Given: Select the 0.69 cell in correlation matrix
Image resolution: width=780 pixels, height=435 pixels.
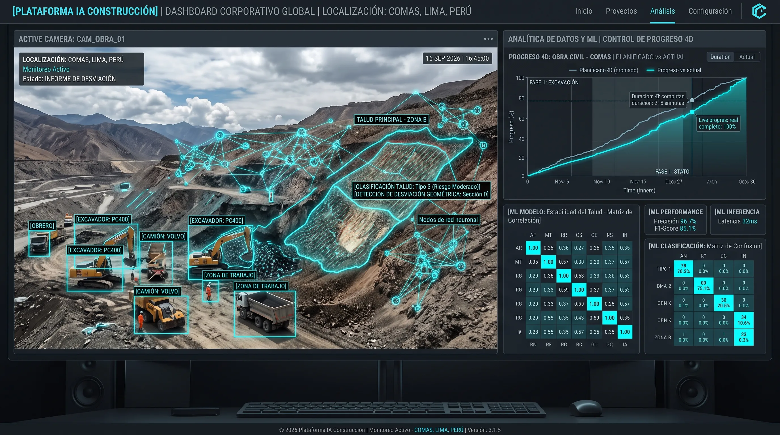Looking at the screenshot, I should (x=594, y=318).
